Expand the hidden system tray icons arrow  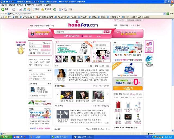[153, 137]
